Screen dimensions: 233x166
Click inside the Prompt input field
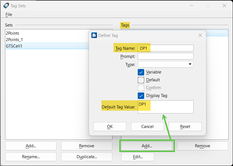pos(165,56)
